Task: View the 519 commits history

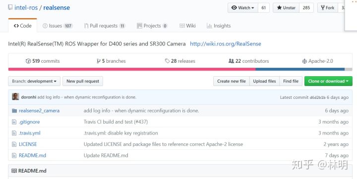Action: coord(43,61)
